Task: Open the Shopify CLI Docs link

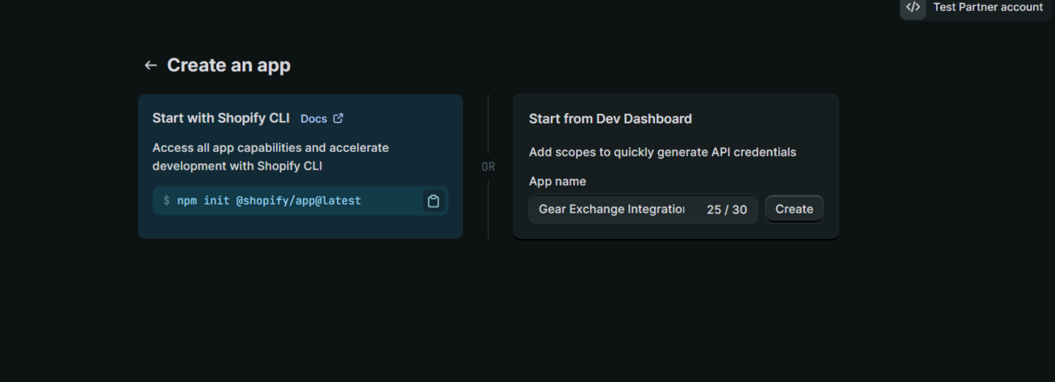Action: [313, 118]
